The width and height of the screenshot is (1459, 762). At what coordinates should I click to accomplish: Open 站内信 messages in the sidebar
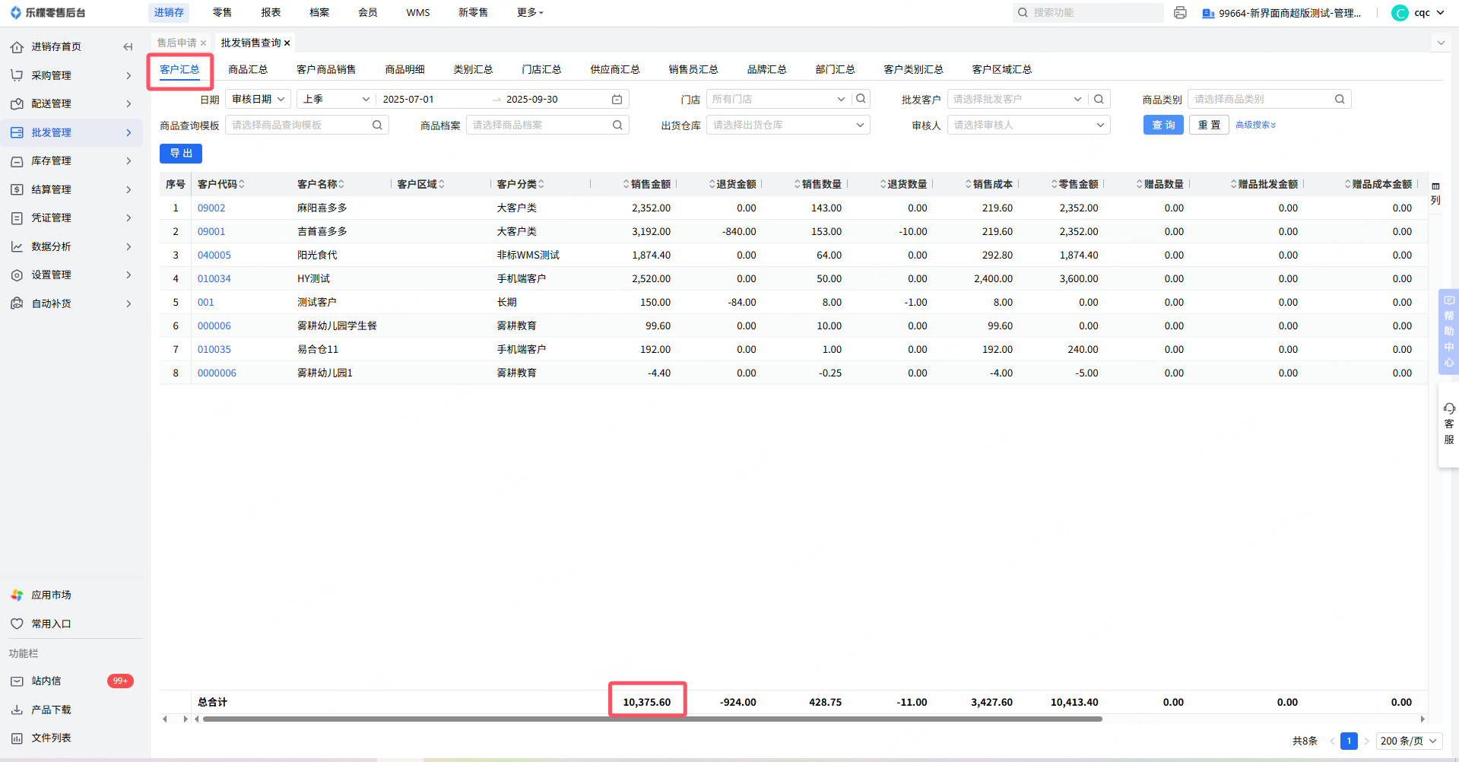(46, 681)
